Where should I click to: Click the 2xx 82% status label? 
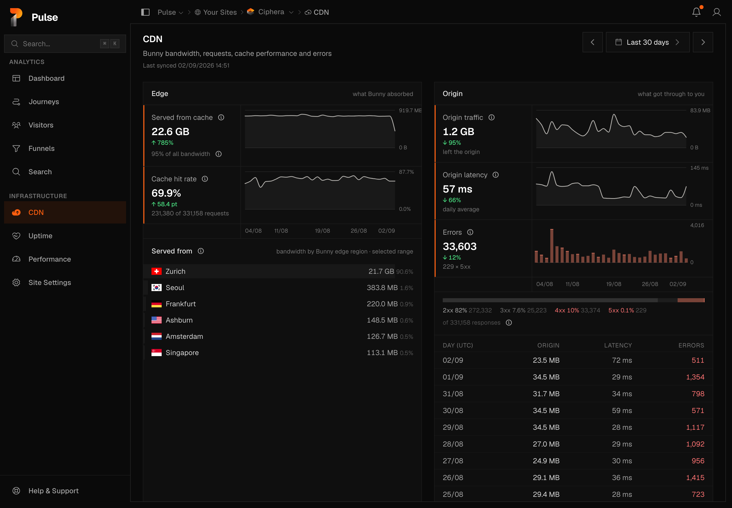(455, 310)
